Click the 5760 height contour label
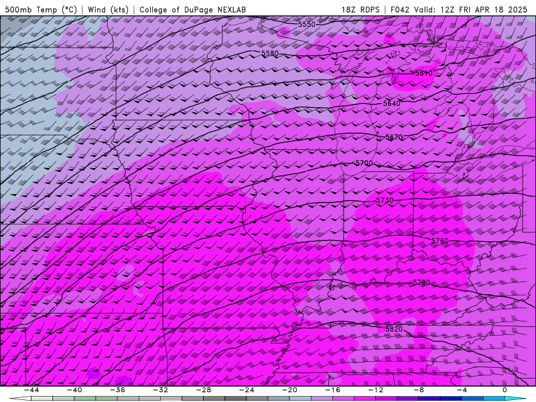The image size is (536, 402). (x=440, y=241)
